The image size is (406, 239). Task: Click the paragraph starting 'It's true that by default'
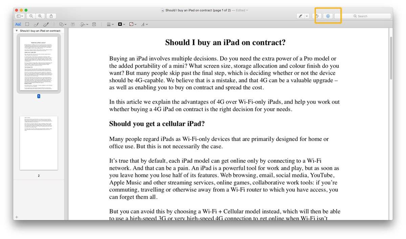coord(224,179)
